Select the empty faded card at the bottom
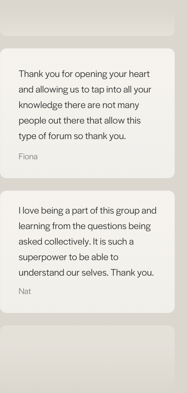The image size is (187, 393). coord(87,359)
